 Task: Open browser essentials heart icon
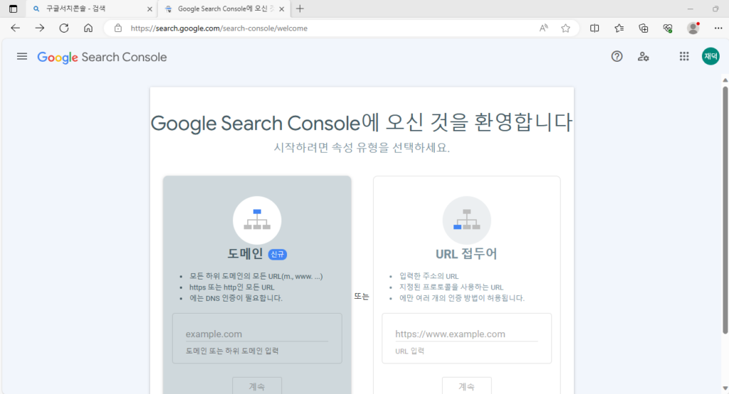click(x=668, y=28)
